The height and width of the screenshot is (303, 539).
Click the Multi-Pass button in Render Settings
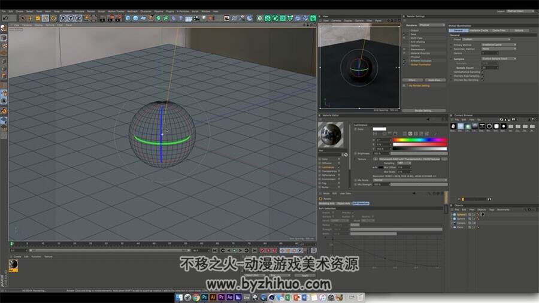pos(435,80)
